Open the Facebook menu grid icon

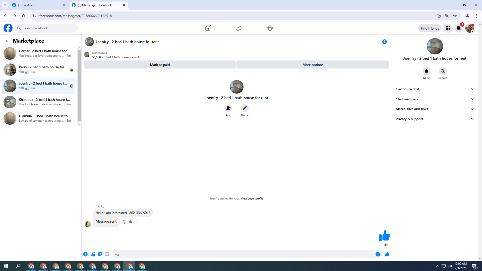click(x=448, y=28)
